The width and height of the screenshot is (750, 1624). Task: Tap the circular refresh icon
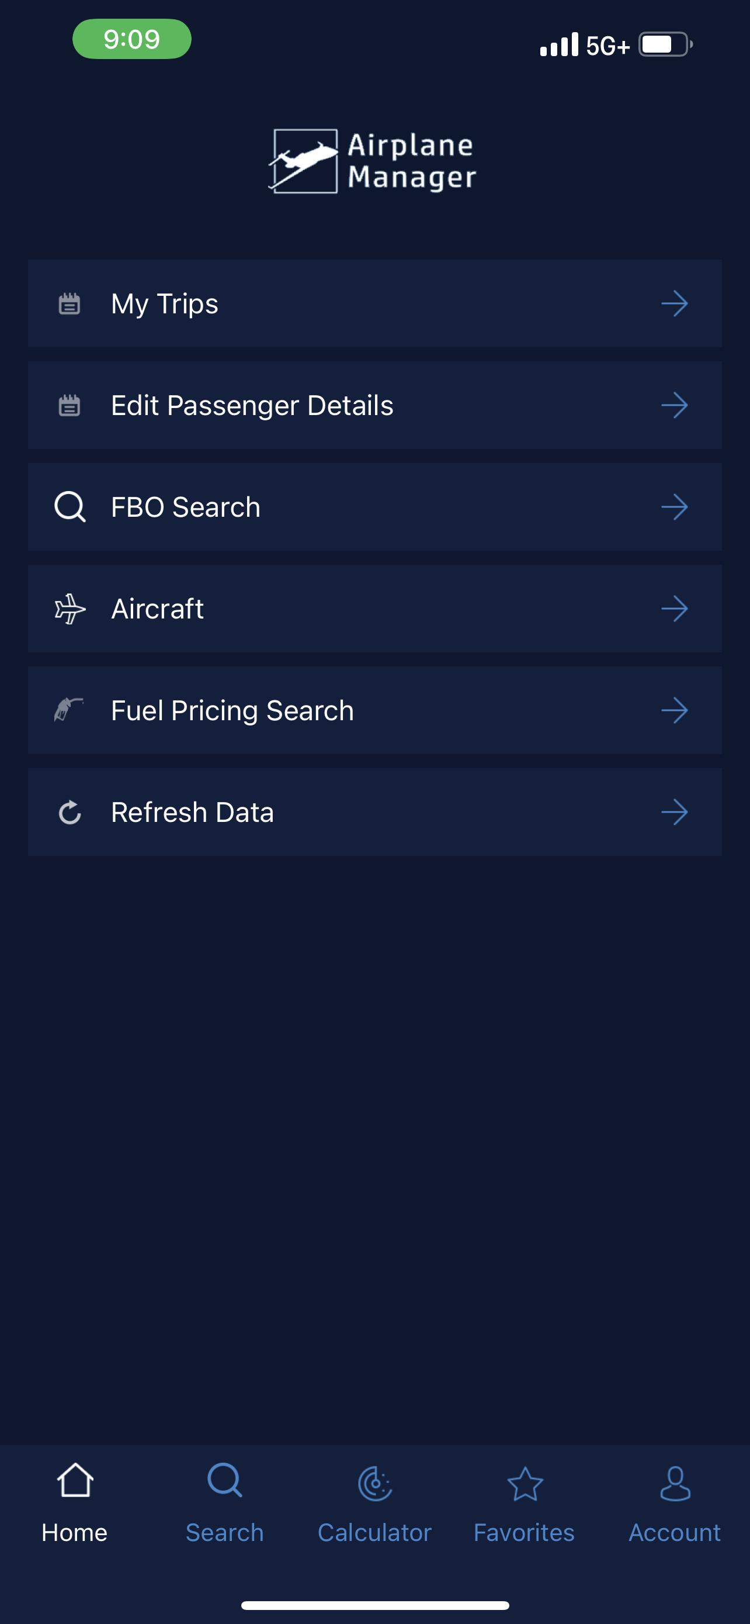tap(70, 812)
